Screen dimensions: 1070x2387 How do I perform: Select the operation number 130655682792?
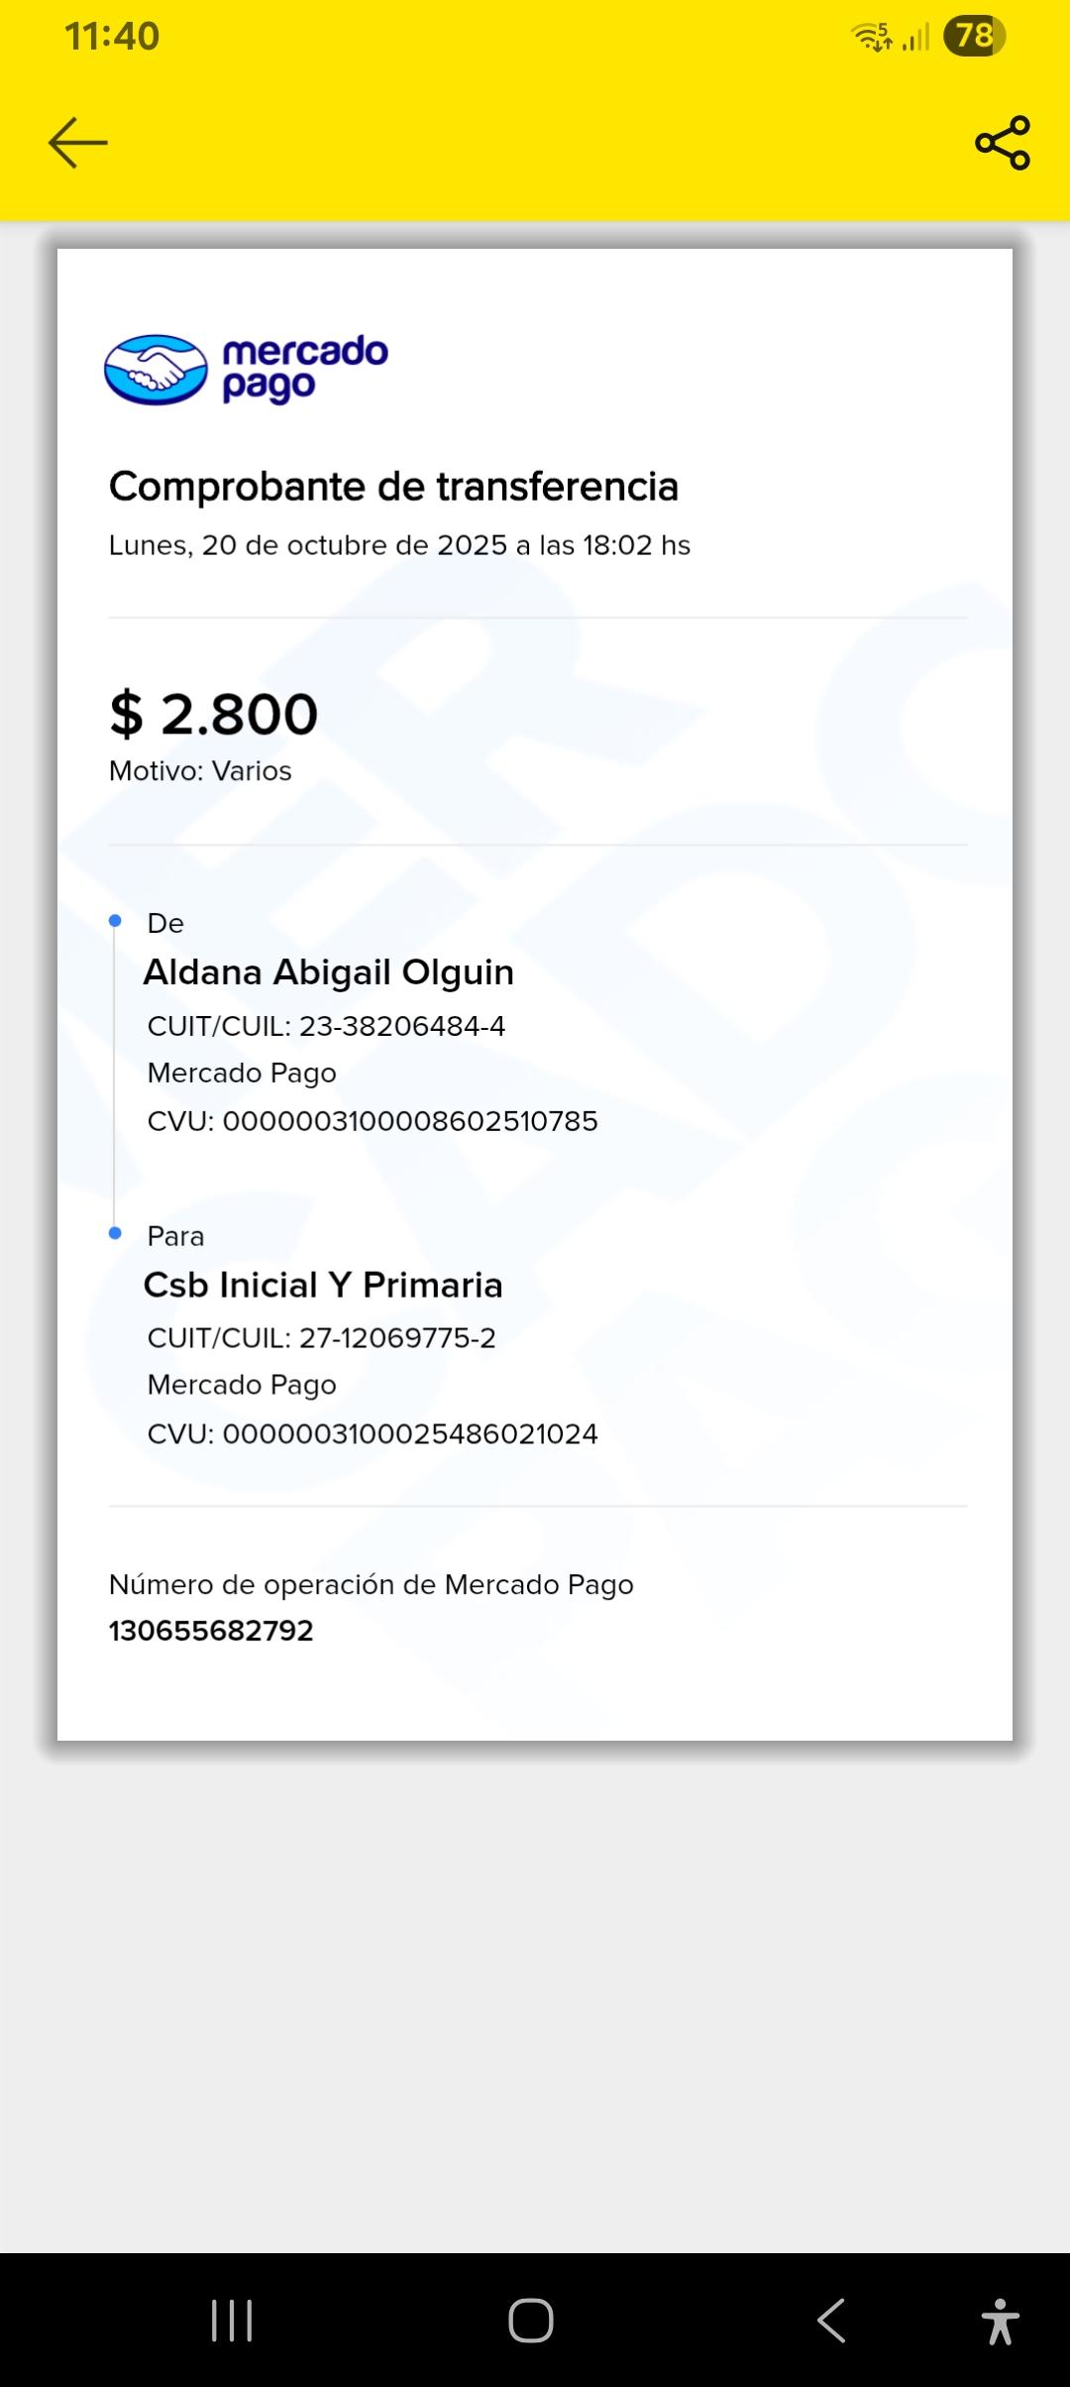click(x=211, y=1631)
